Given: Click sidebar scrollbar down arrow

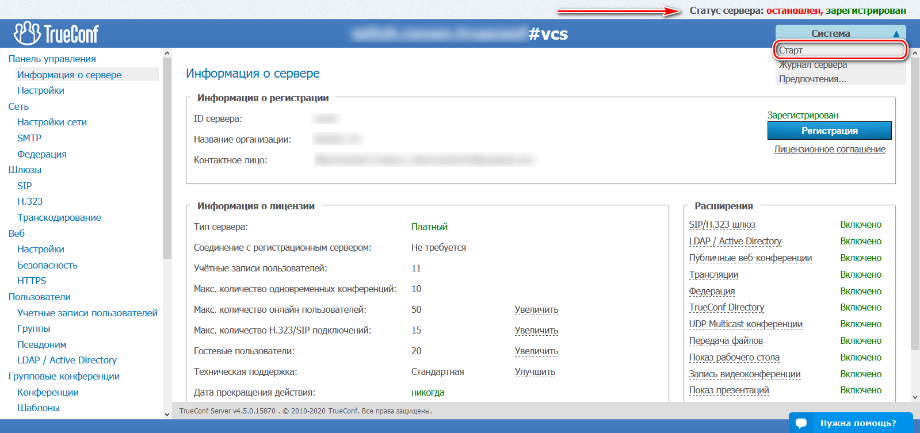Looking at the screenshot, I should (x=167, y=414).
